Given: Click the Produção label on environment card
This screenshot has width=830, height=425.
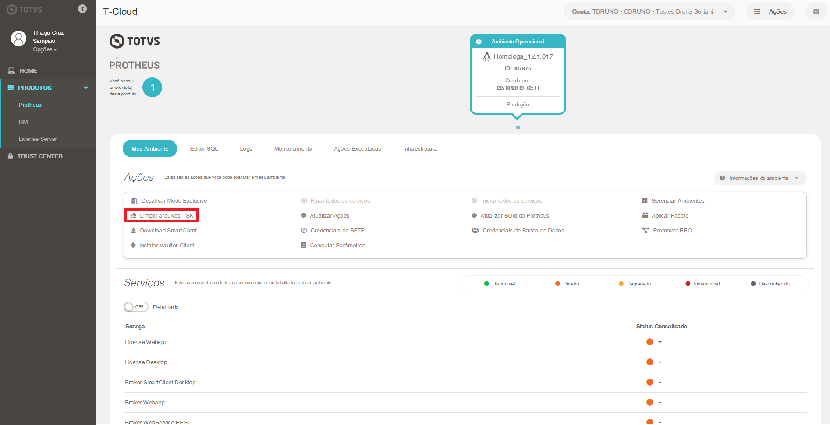Looking at the screenshot, I should click(x=518, y=105).
